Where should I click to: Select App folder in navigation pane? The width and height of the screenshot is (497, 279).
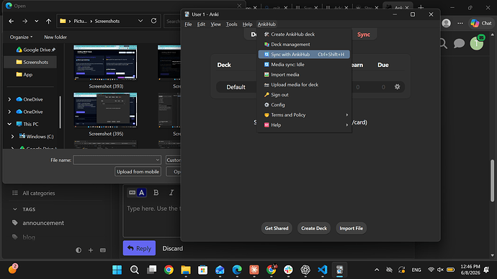[x=24, y=75]
